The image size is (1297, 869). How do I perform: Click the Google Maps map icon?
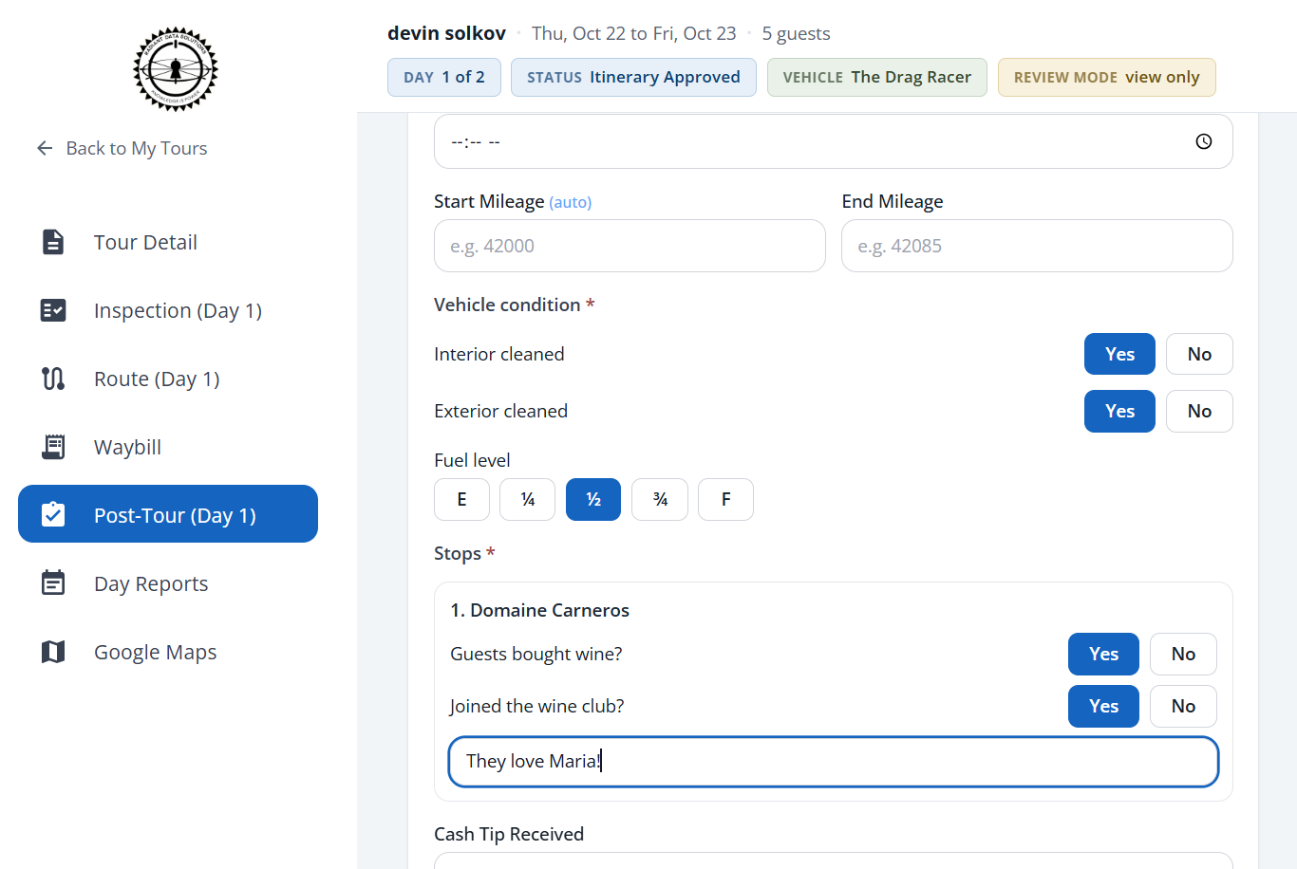point(53,652)
